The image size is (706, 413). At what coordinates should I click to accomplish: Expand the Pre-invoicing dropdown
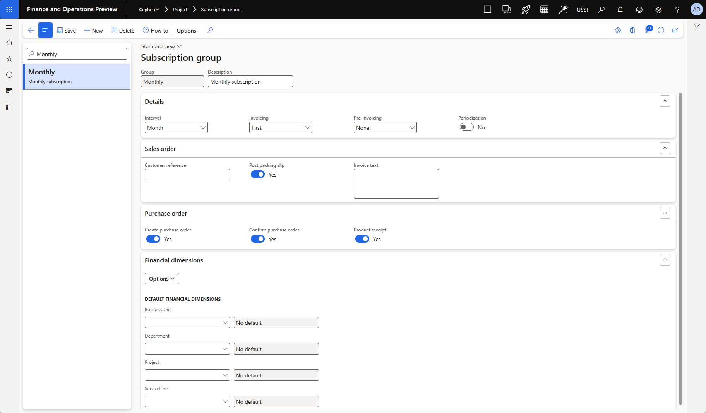[x=385, y=128]
